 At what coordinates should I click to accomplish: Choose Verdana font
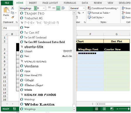tap(46, 66)
